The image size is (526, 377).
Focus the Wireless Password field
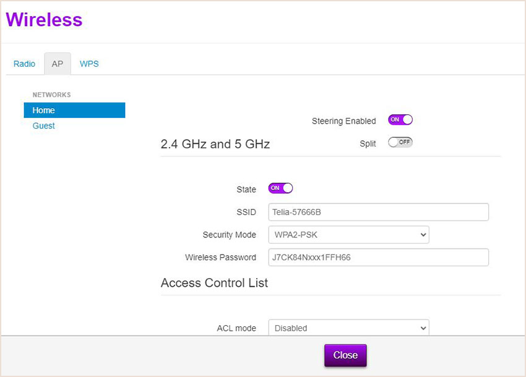tap(378, 257)
